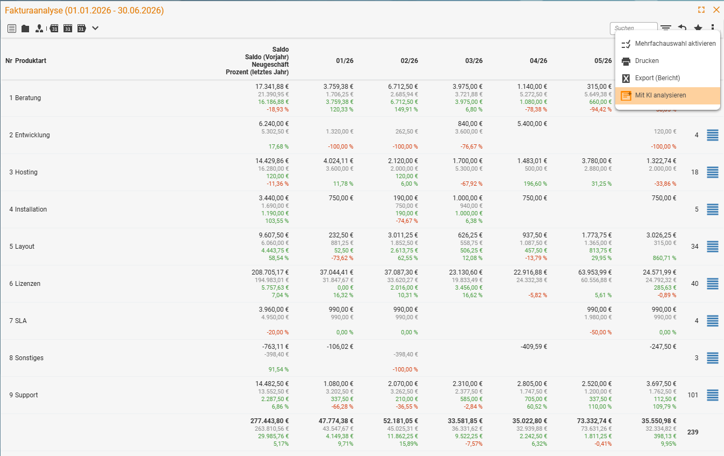This screenshot has height=456, width=724.
Task: Click Sonstiges saldo -763,11 €
Action: [275, 347]
